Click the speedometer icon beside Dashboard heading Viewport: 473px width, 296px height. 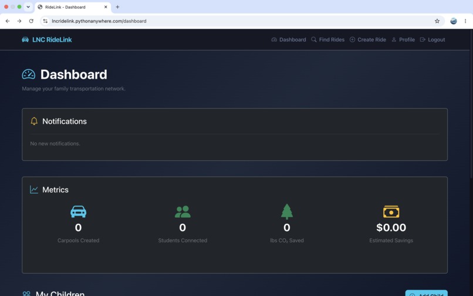click(29, 75)
